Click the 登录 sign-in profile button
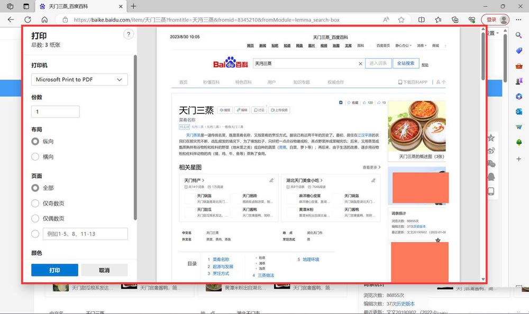Screen dimensions: 529x314 pos(495,20)
